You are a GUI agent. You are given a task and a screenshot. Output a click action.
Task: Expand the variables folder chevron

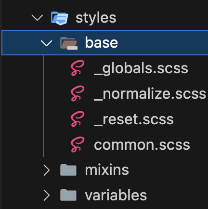[x=47, y=195]
